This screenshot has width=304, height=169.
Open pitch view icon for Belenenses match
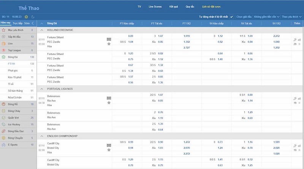[x=109, y=98]
